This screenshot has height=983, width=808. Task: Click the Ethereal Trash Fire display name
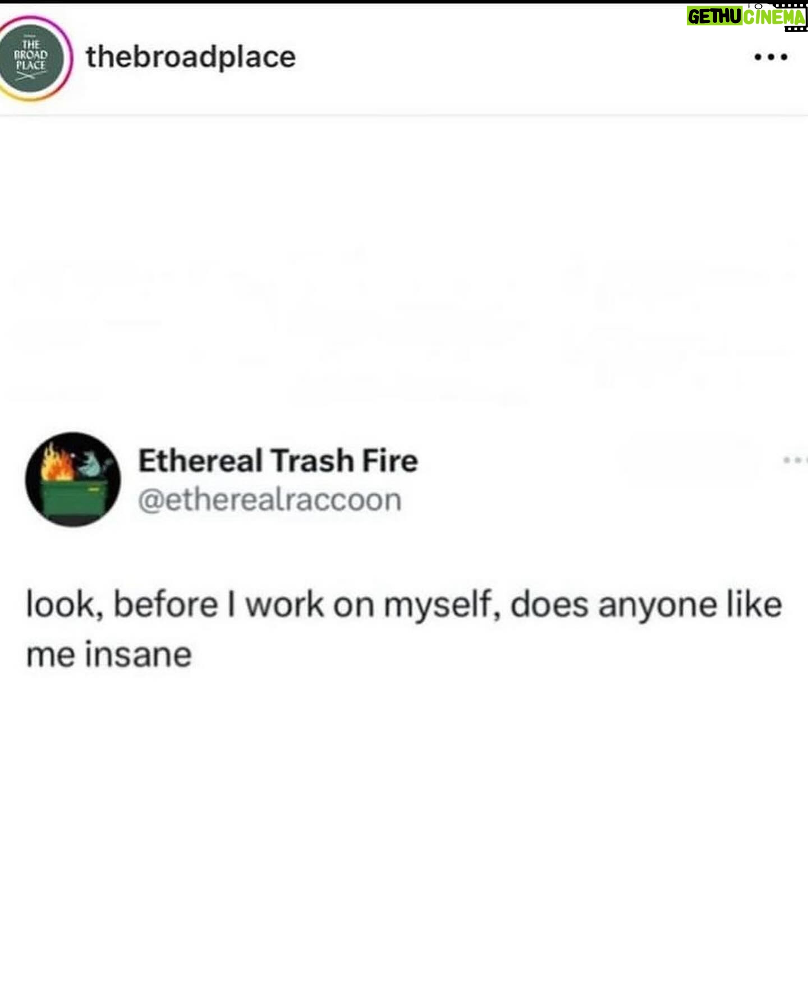(278, 461)
